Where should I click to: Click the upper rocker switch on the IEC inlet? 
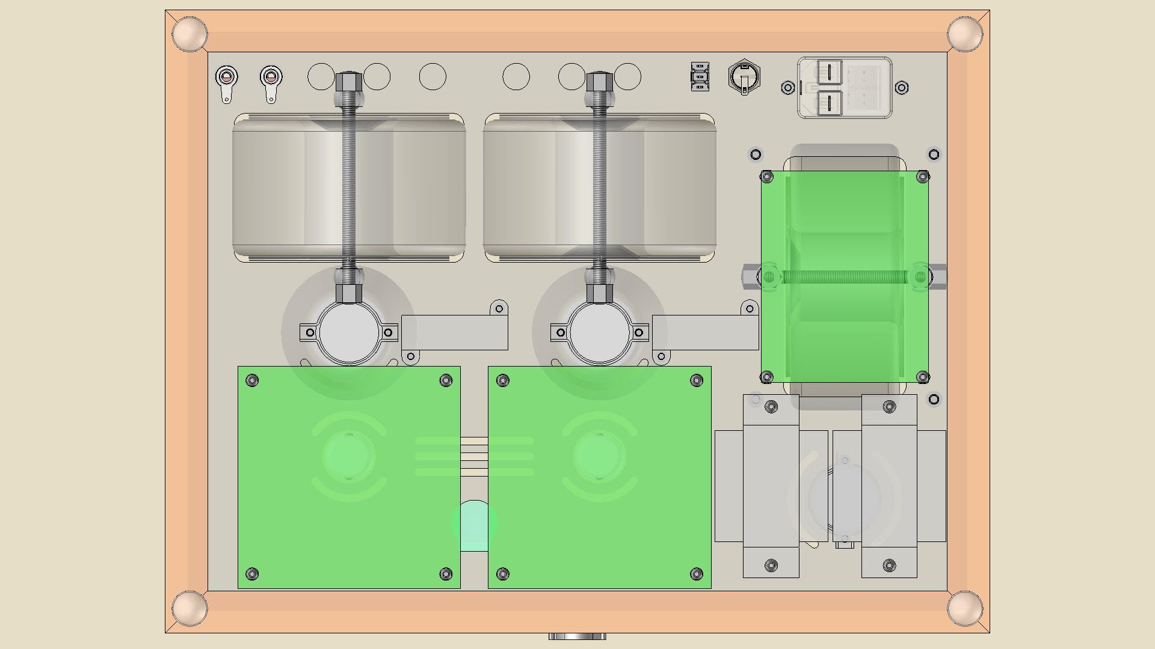830,73
